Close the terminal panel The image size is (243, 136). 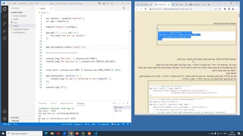pos(128,103)
